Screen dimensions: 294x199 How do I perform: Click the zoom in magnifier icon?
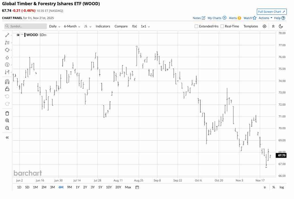tap(7, 121)
